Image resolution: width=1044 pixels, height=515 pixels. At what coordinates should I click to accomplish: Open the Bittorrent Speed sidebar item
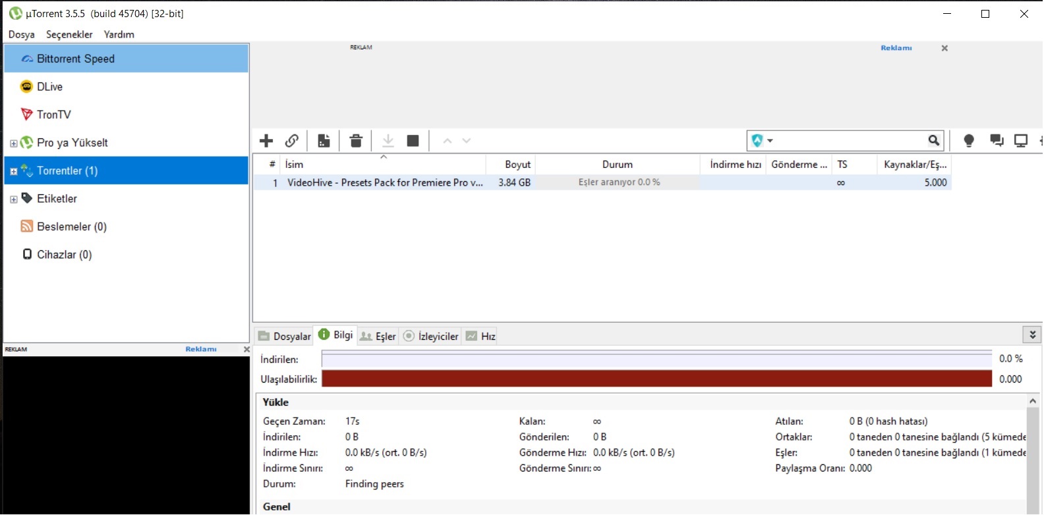127,59
